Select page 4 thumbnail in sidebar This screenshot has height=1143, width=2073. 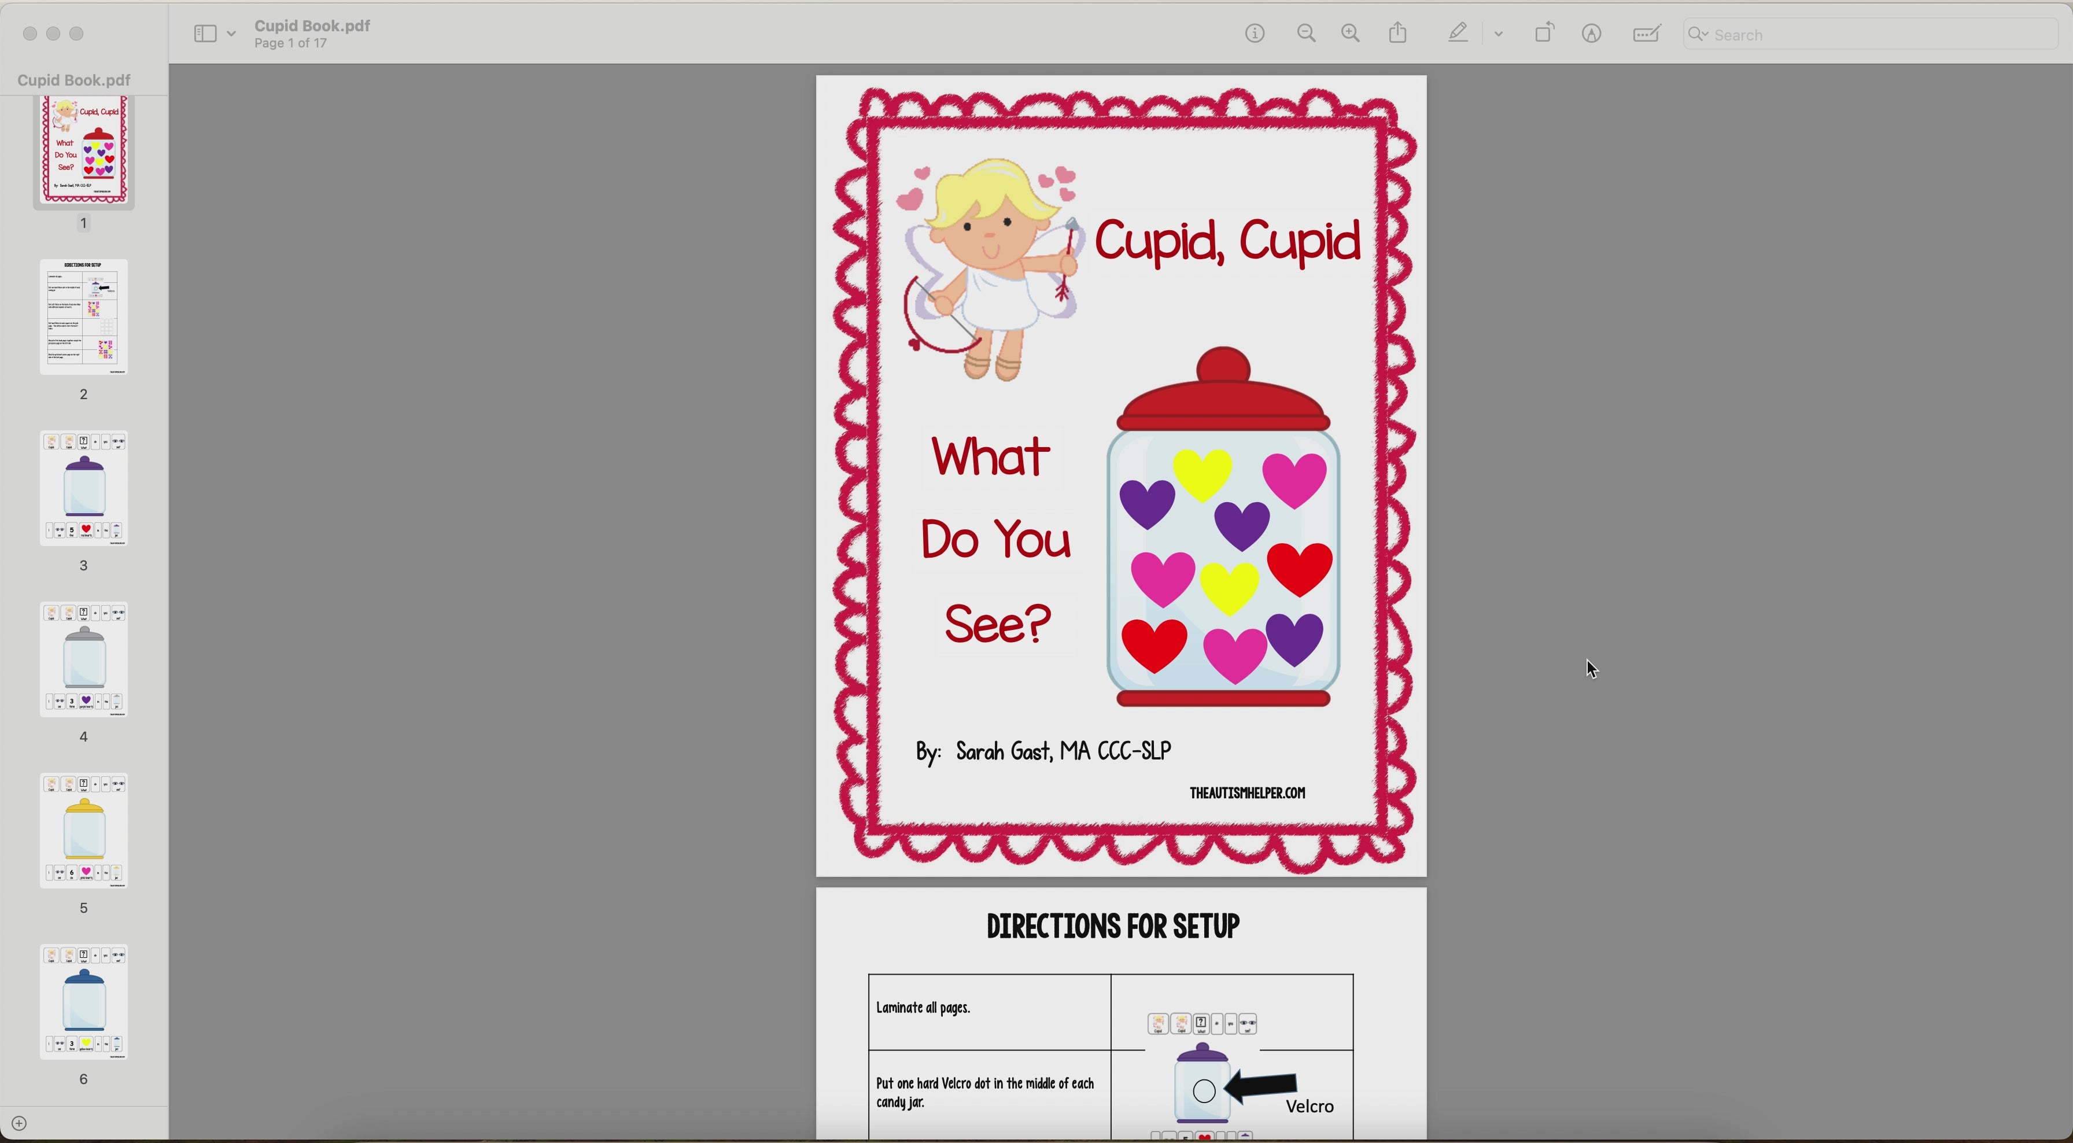(x=84, y=660)
